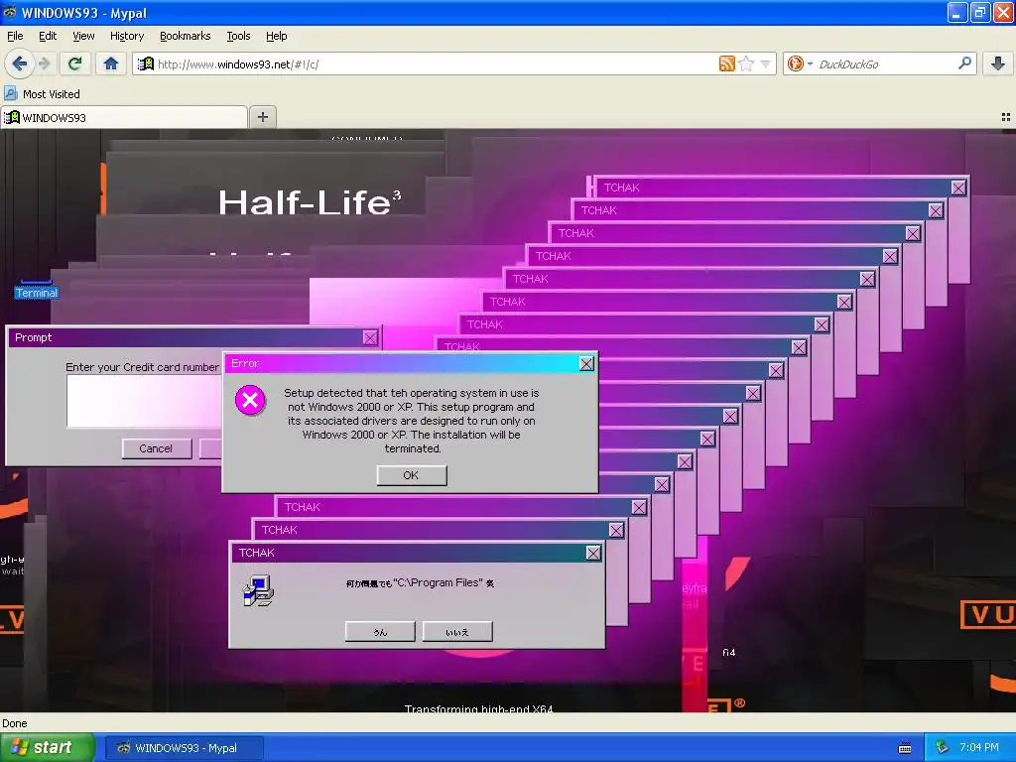Close the topmost TCHAK window in stack
The height and width of the screenshot is (762, 1016).
pyautogui.click(x=958, y=188)
